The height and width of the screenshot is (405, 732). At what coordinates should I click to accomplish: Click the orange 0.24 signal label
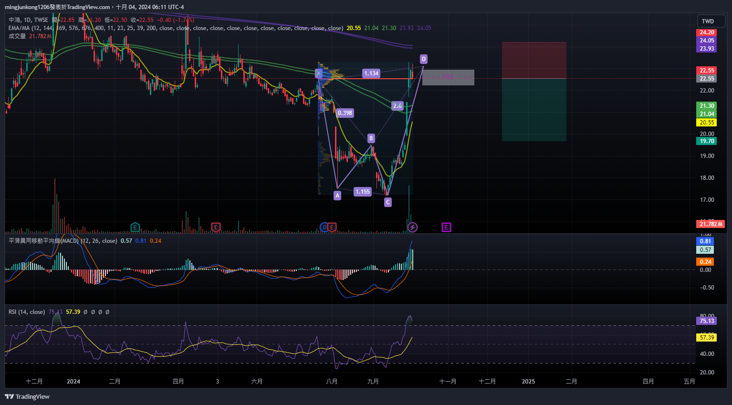(x=705, y=261)
